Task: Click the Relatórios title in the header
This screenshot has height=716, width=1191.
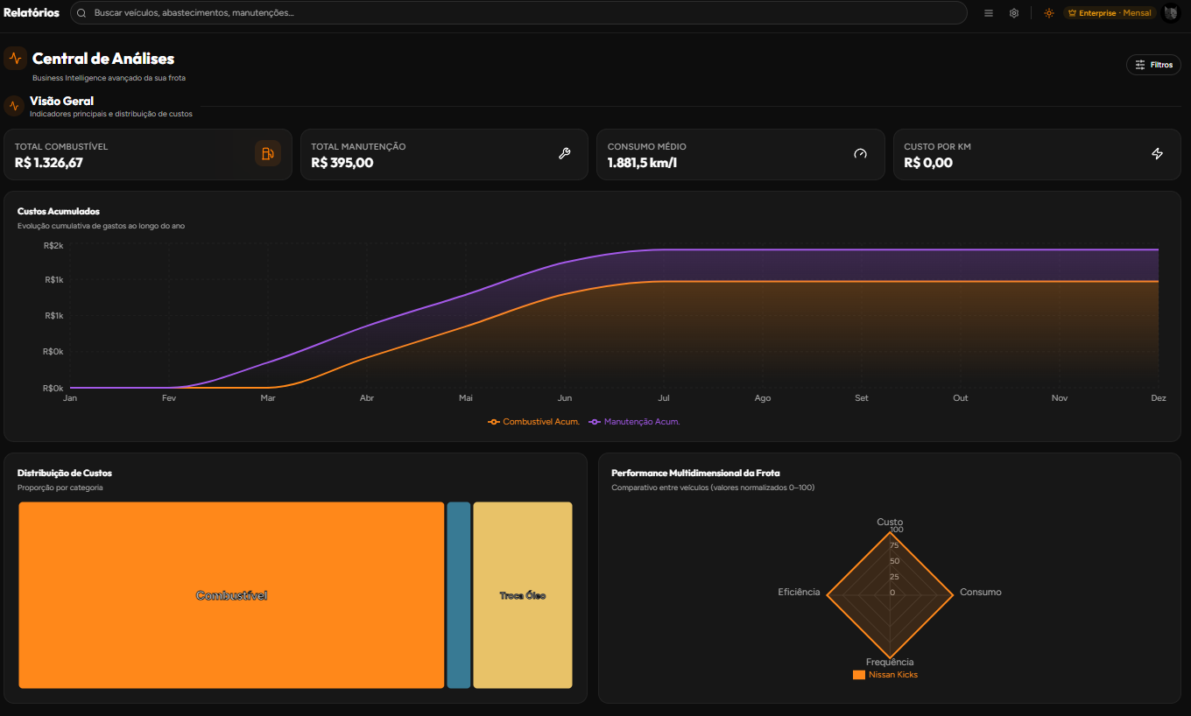Action: pos(32,13)
